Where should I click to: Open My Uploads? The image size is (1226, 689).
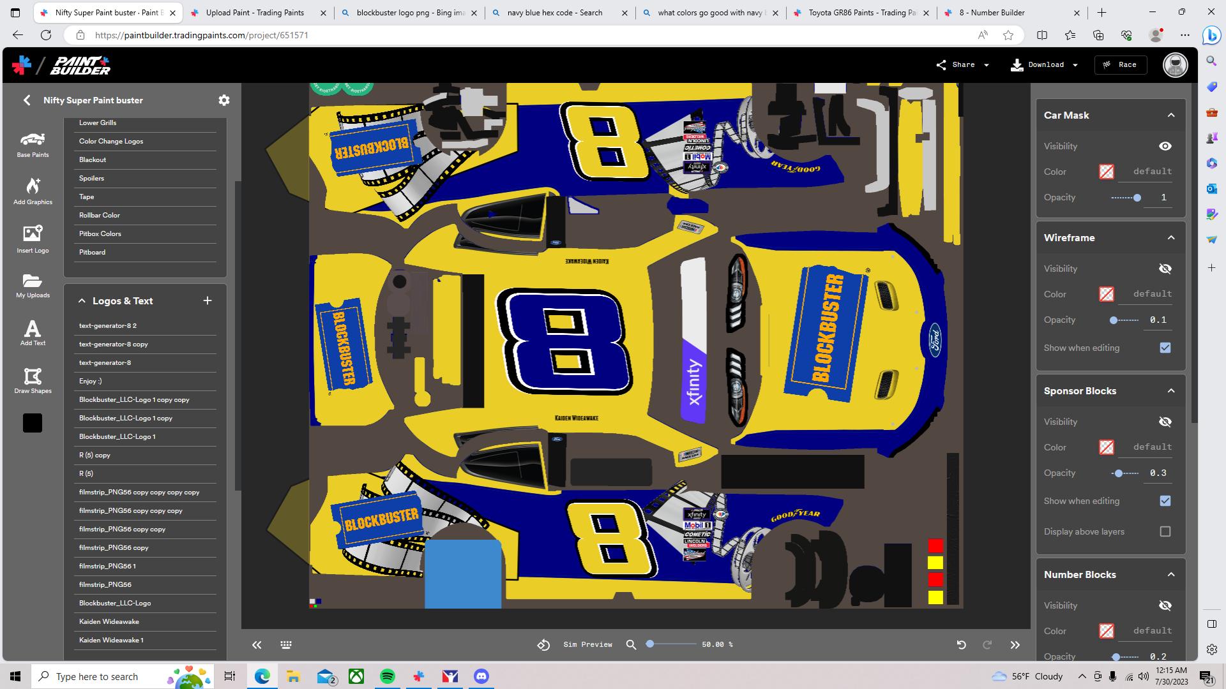pos(32,287)
